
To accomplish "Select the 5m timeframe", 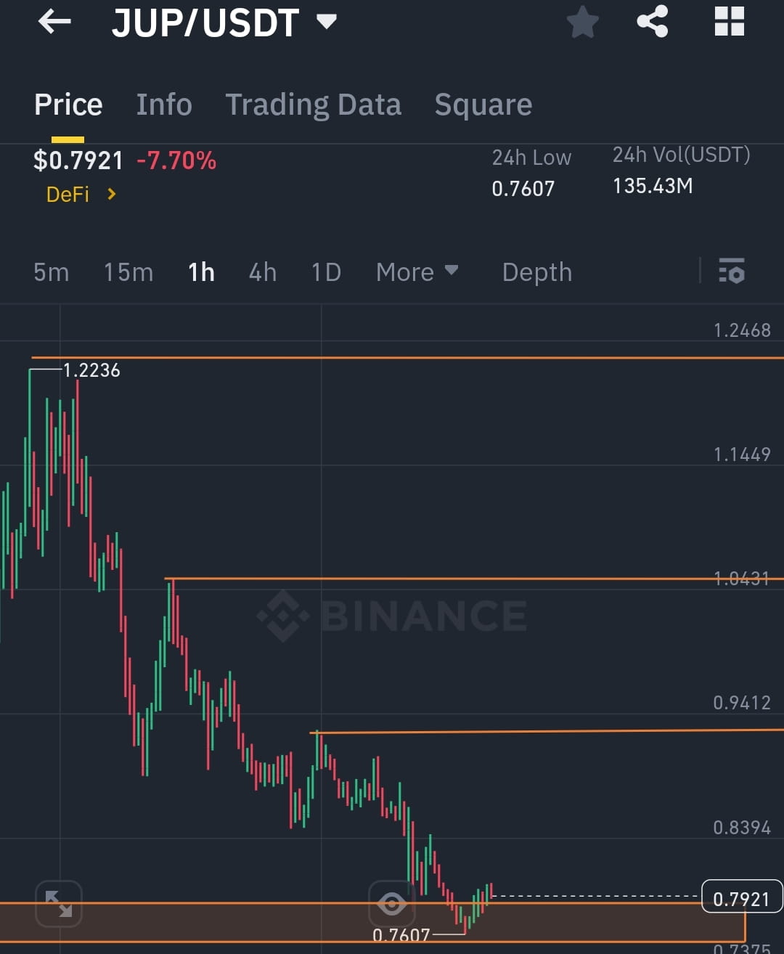I will (52, 272).
